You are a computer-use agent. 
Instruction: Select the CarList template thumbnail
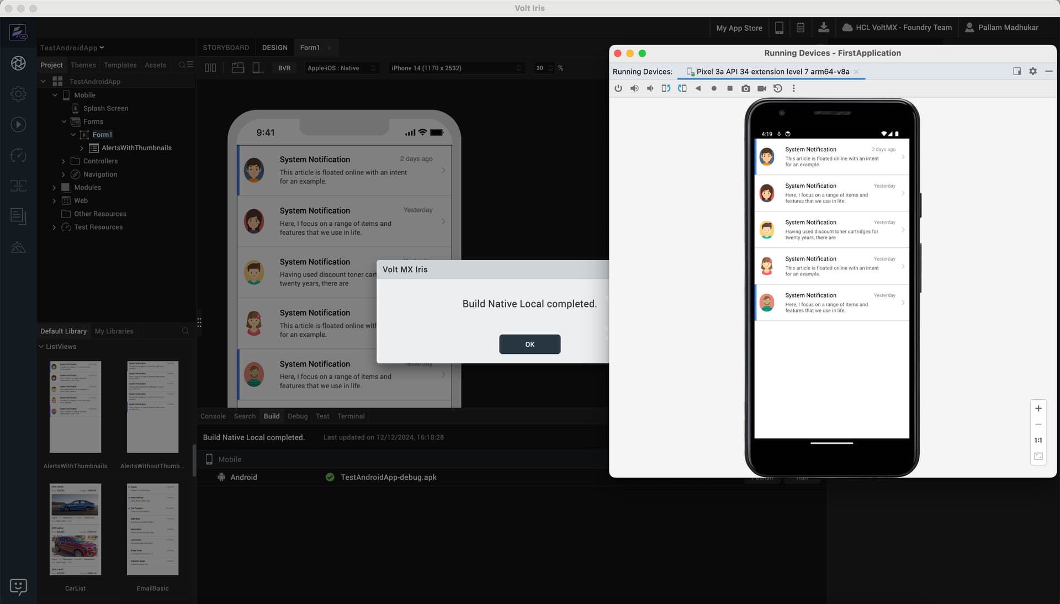(x=76, y=529)
